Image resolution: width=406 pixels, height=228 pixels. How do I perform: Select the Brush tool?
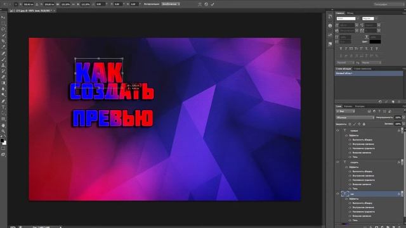3,59
